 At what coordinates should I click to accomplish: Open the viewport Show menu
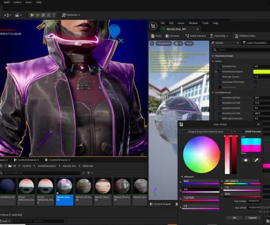tap(189, 43)
